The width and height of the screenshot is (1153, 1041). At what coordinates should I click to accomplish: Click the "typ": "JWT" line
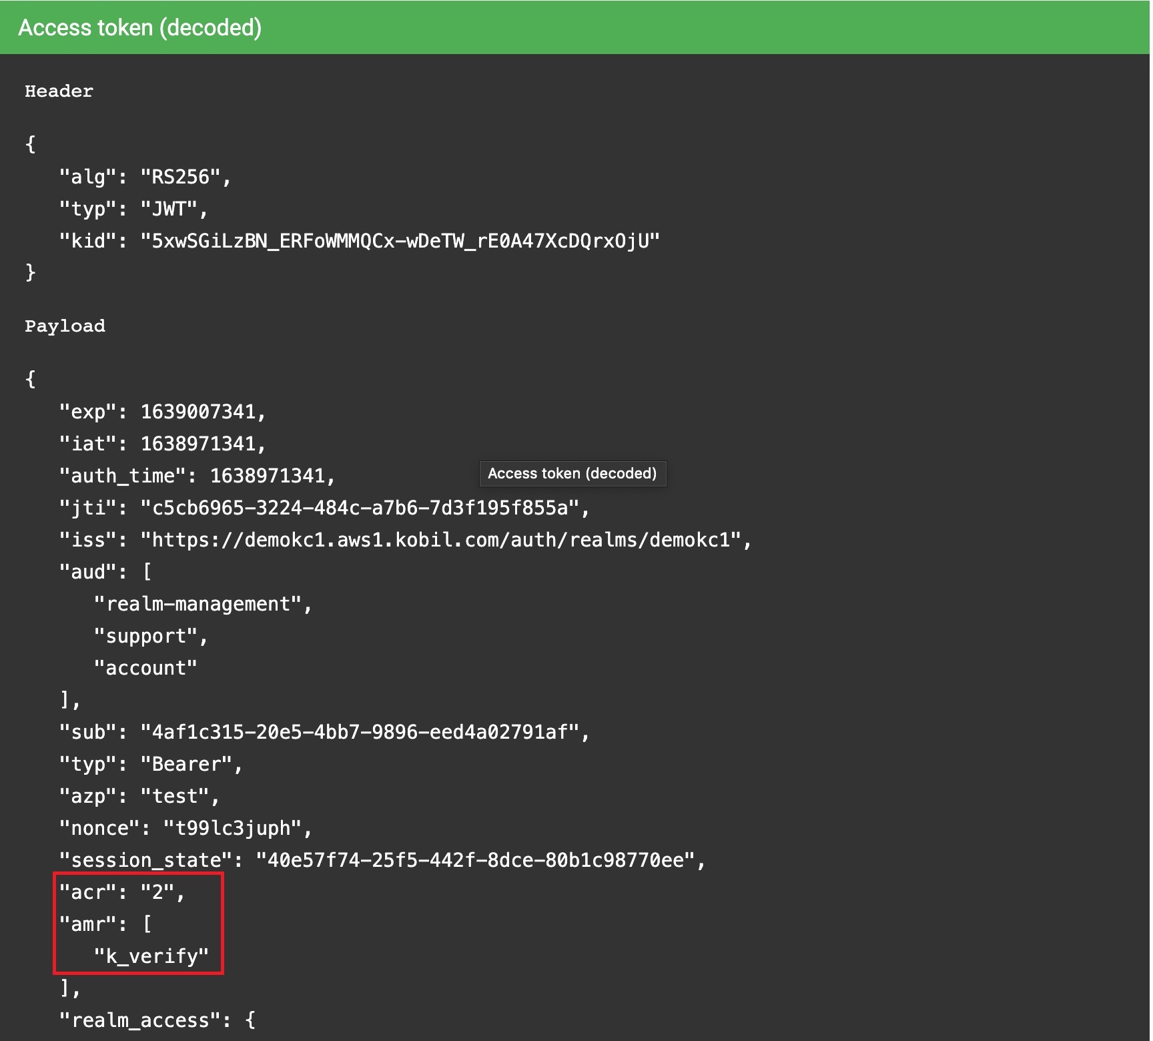[x=133, y=209]
